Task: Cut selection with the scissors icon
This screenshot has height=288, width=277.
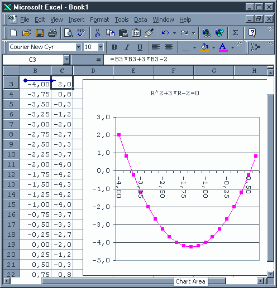Action: pos(97,33)
